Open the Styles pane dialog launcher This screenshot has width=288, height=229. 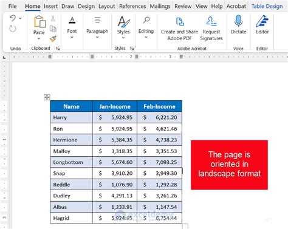click(132, 49)
